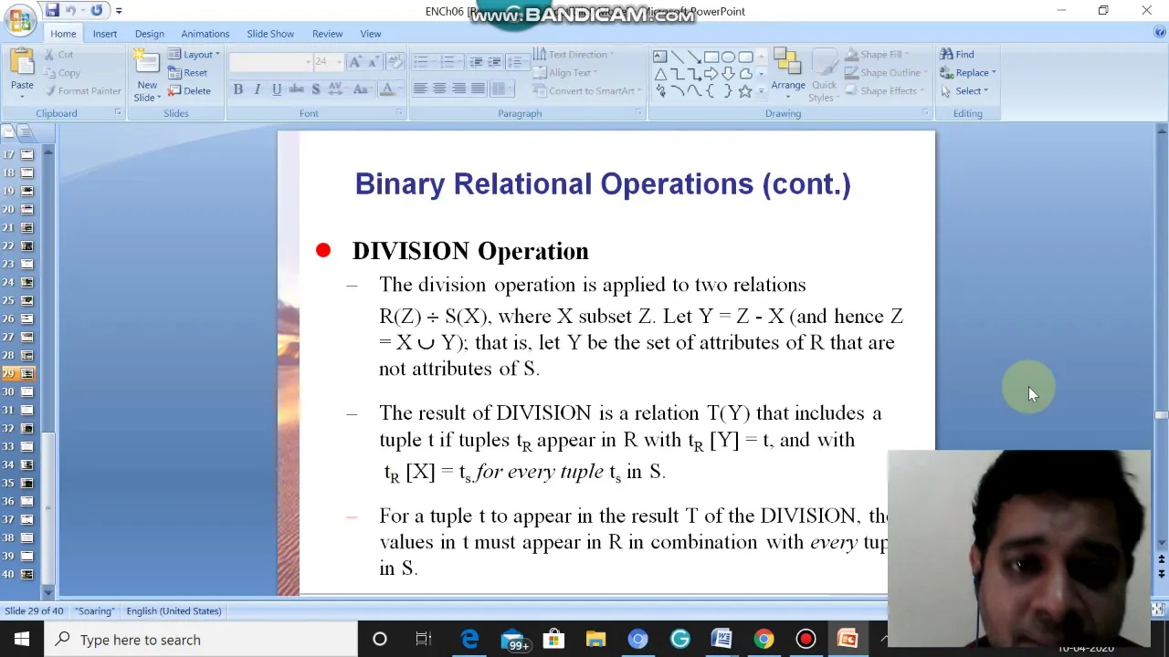Toggle strikethrough formatting
Image resolution: width=1169 pixels, height=657 pixels.
pyautogui.click(x=296, y=89)
